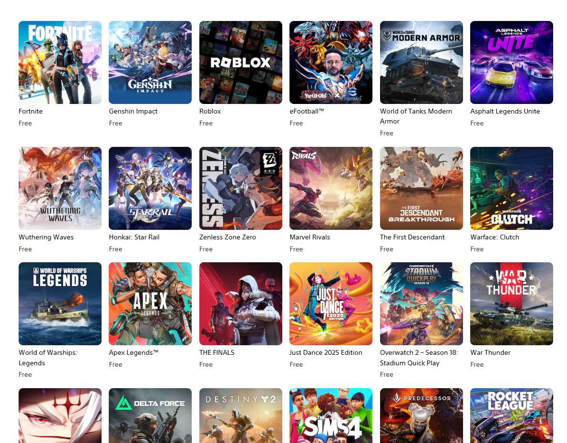Open the Asphalt Legends Unite cover art
Screen dimensions: 567x443
(x=512, y=62)
